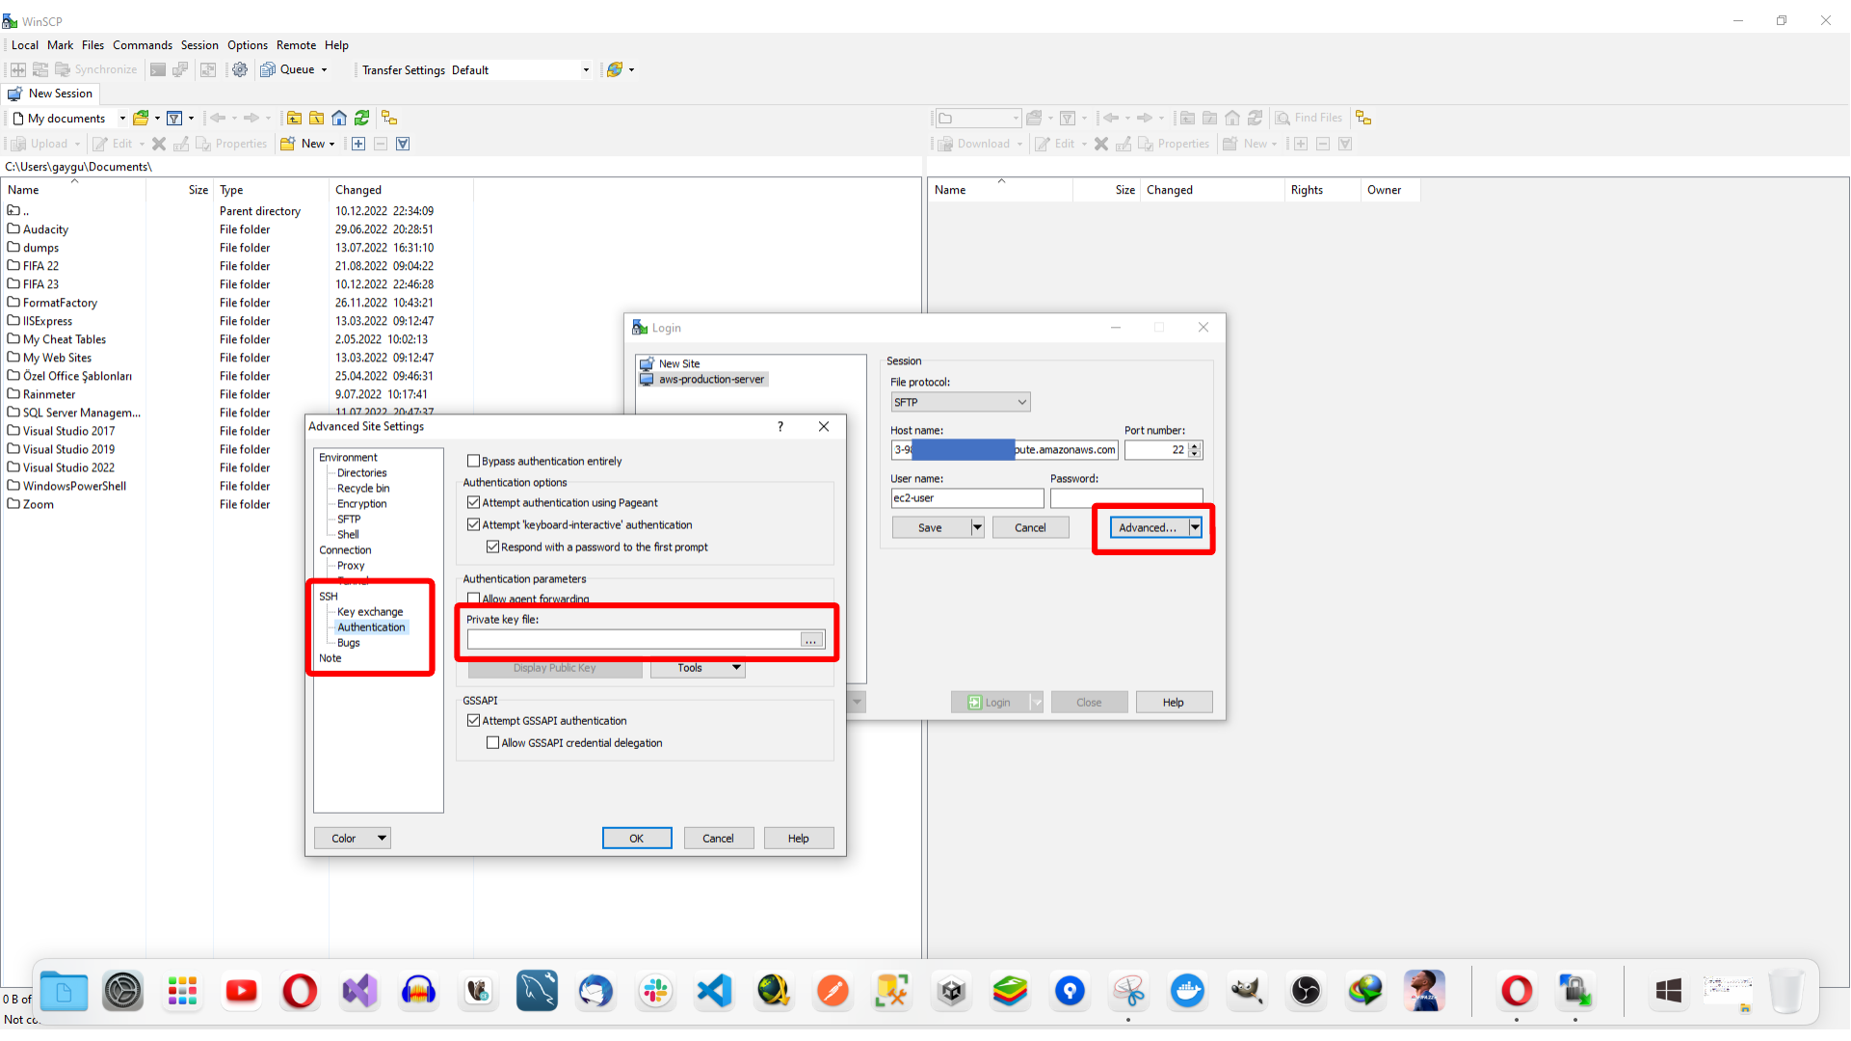Click Help button in Login dialog
The image size is (1851, 1041).
(1174, 703)
